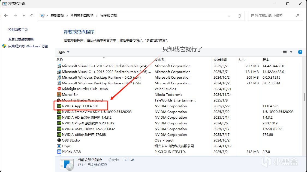Maximize the 程序和功能 window

point(288,4)
